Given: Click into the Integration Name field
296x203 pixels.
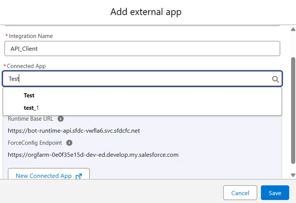Looking at the screenshot, I should coord(142,48).
